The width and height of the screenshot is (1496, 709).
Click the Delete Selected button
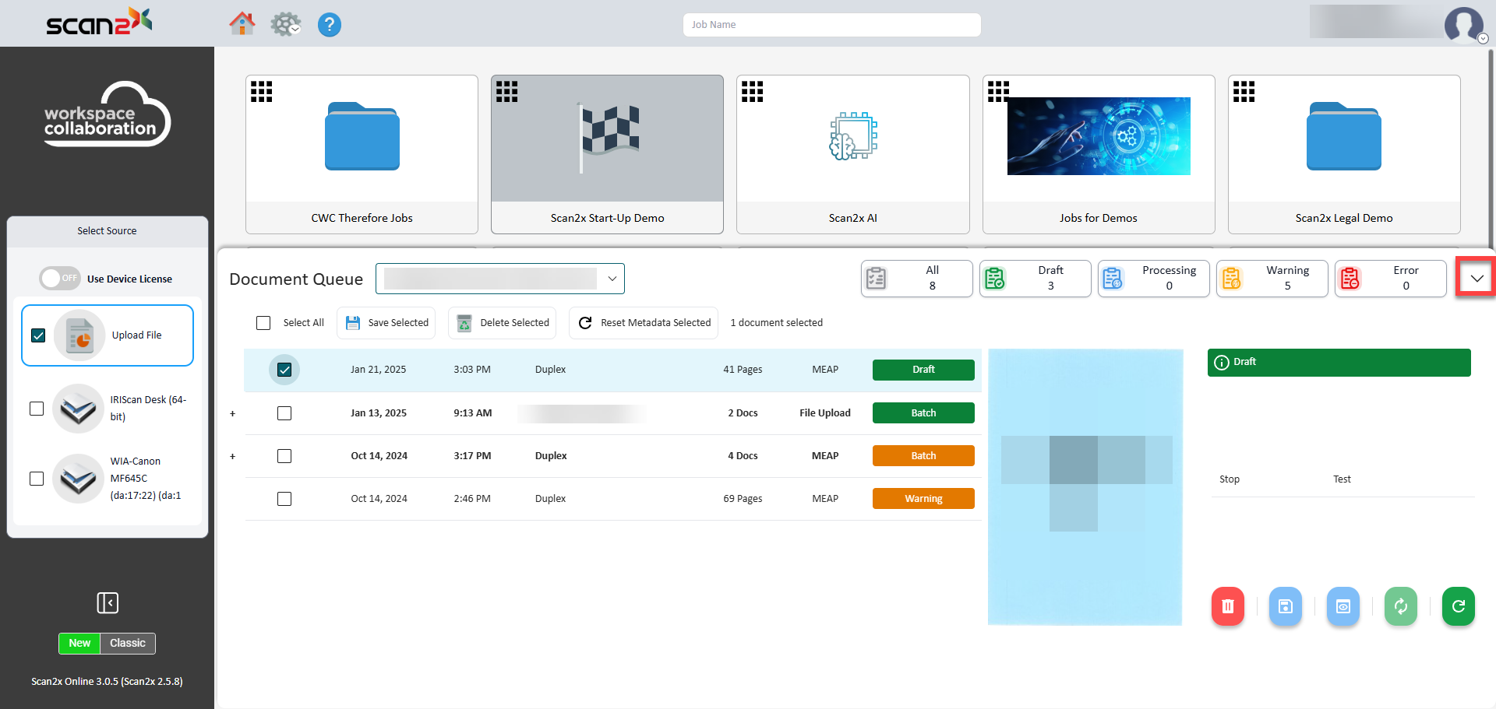[x=502, y=323]
